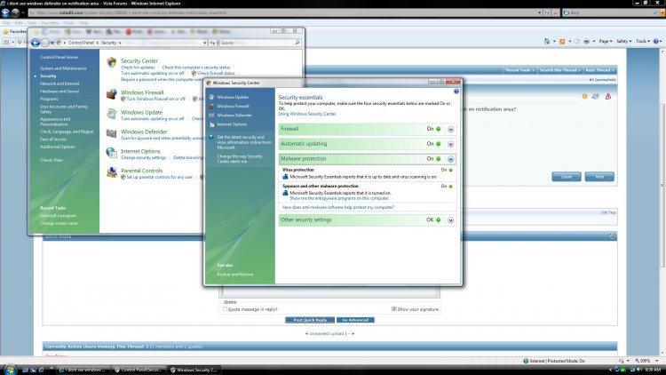Click the globe icon beside latest security information link

(211, 138)
